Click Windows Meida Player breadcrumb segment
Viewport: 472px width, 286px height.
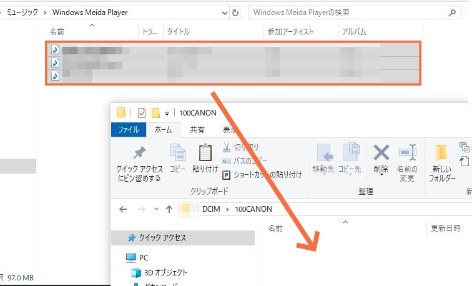click(x=90, y=12)
